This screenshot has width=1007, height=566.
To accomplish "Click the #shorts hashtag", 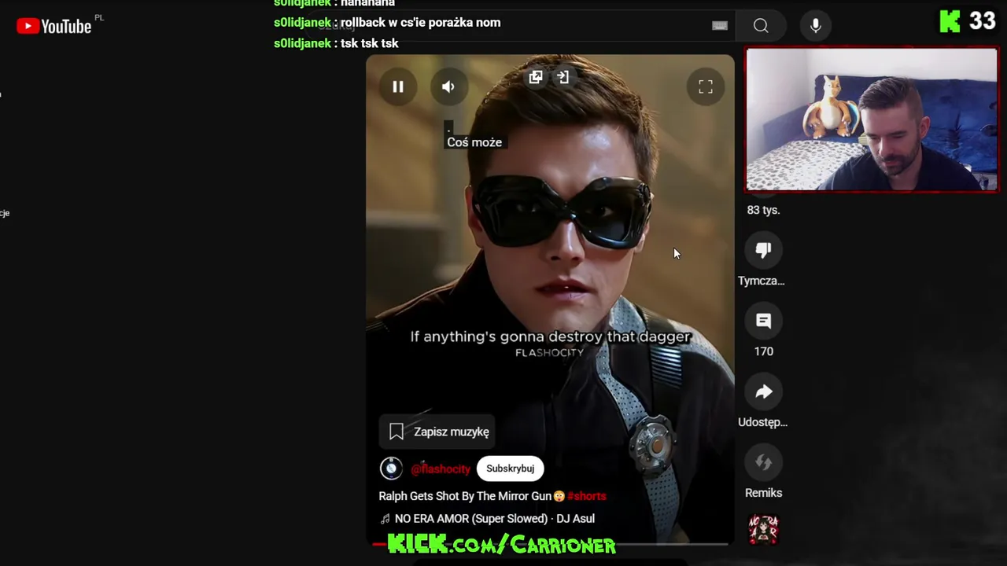I will coord(587,496).
